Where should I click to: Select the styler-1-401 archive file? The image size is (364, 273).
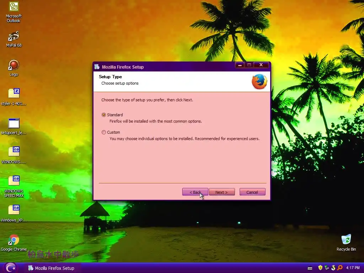click(14, 97)
